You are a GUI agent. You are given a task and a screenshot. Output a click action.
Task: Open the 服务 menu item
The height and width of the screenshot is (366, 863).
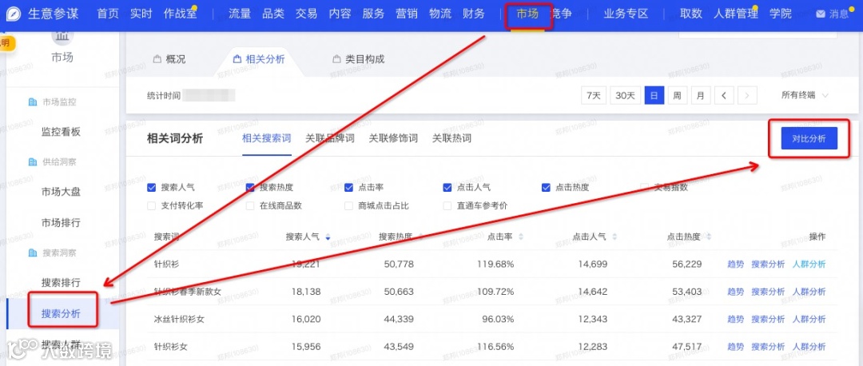(x=373, y=14)
